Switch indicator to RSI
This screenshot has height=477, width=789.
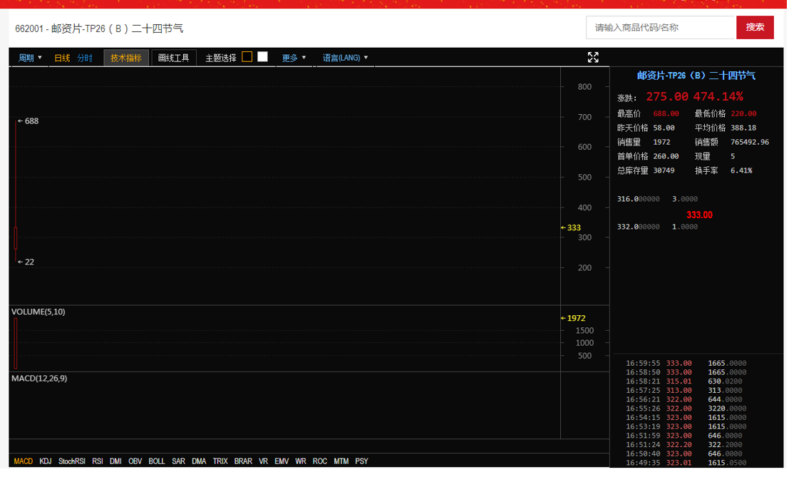click(98, 461)
